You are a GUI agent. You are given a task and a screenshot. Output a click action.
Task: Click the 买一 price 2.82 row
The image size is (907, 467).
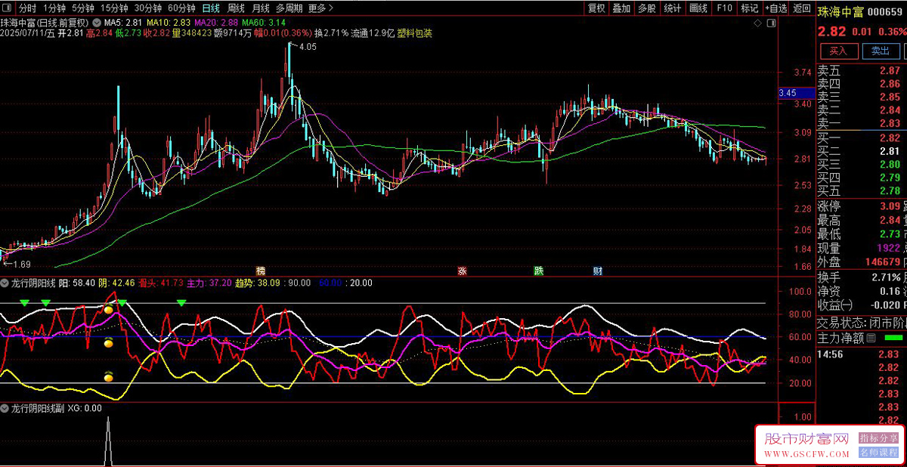coord(862,138)
